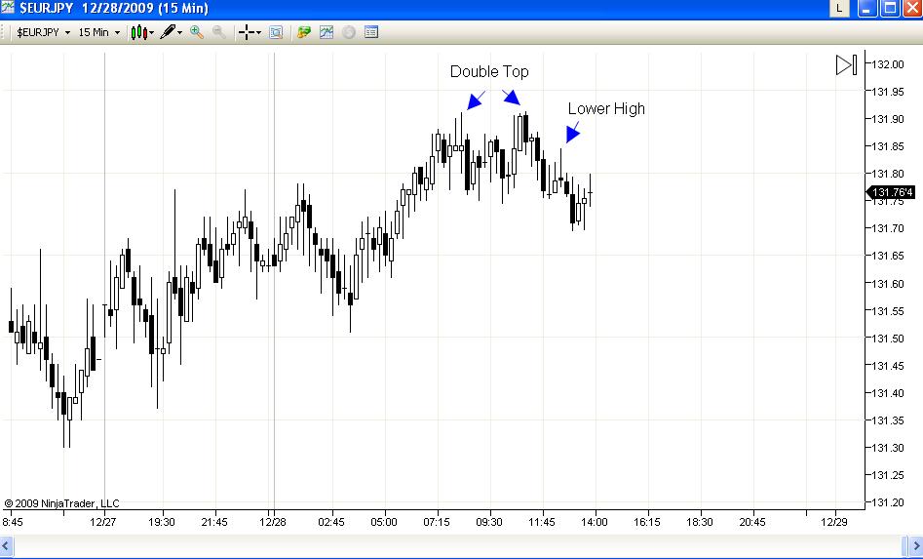Click the 12/28 date label on time axis
This screenshot has width=923, height=559.
[x=273, y=522]
